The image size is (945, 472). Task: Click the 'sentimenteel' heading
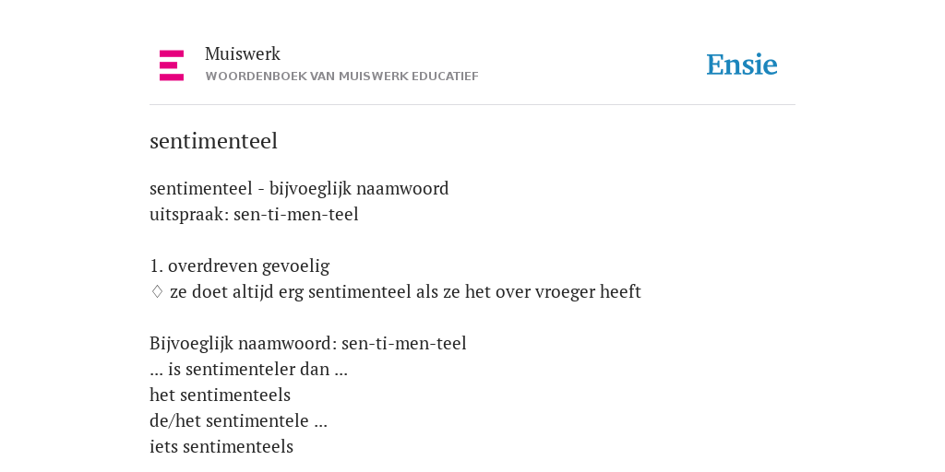pyautogui.click(x=213, y=141)
